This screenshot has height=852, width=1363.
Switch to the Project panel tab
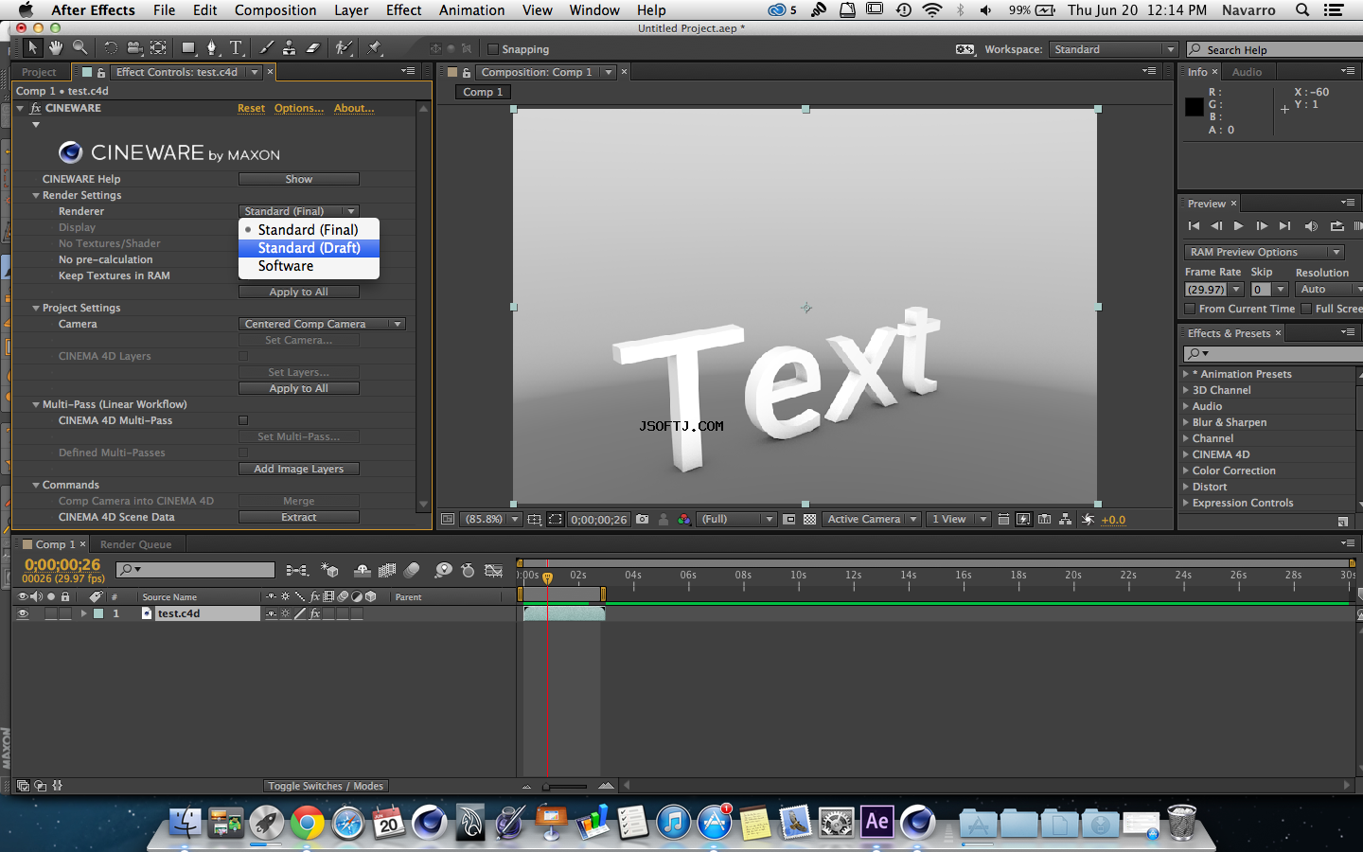click(x=39, y=72)
